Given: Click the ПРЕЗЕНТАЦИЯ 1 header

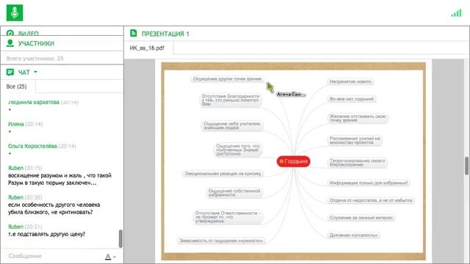Looking at the screenshot, I should pyautogui.click(x=165, y=34).
